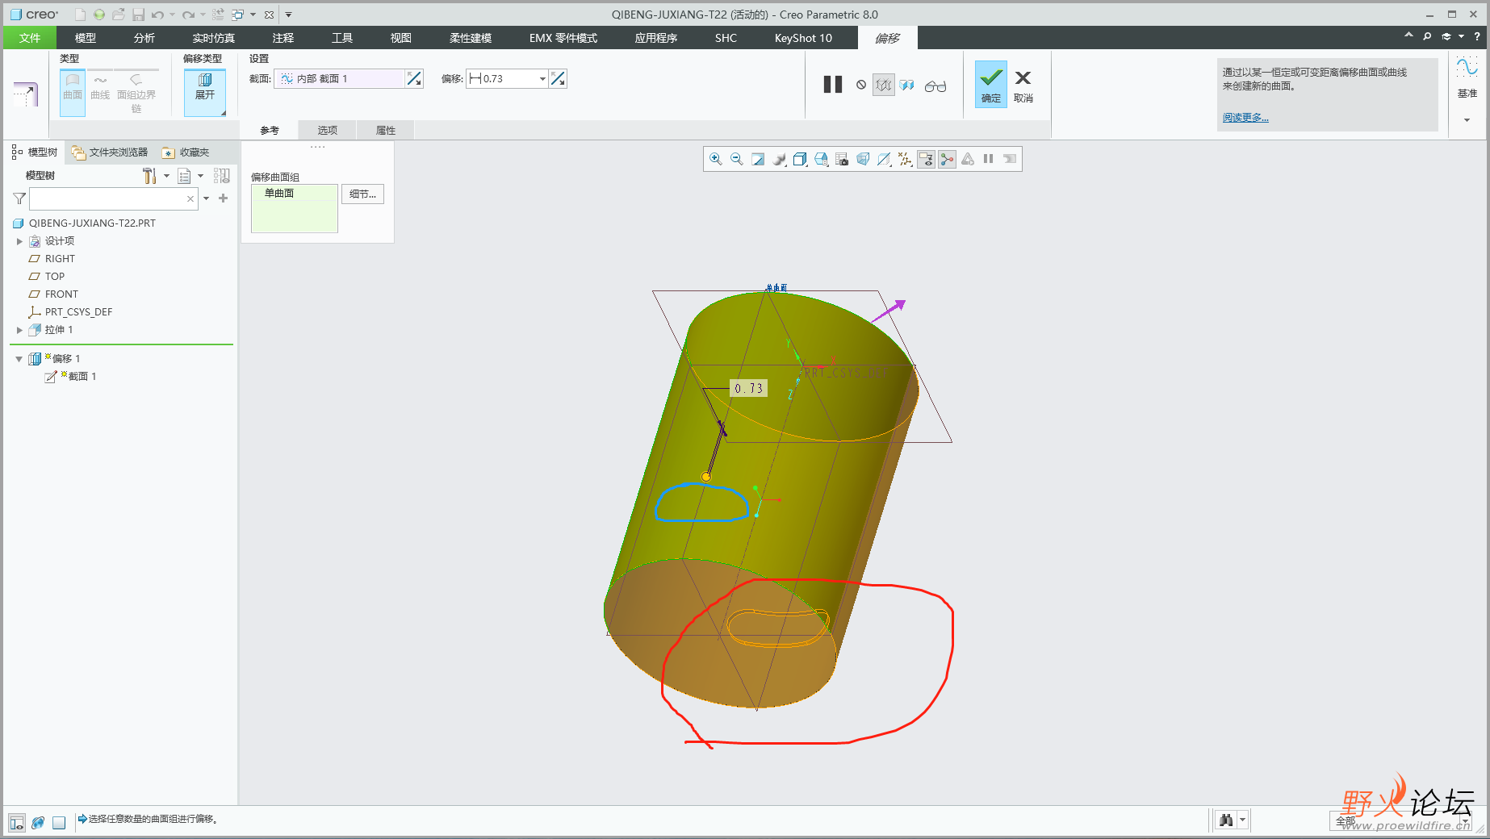Click the 细节... details button

click(362, 194)
